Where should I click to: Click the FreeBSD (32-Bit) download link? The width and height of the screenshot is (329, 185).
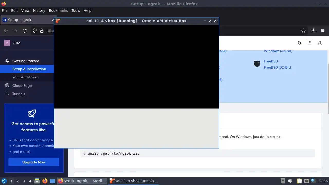[277, 67]
